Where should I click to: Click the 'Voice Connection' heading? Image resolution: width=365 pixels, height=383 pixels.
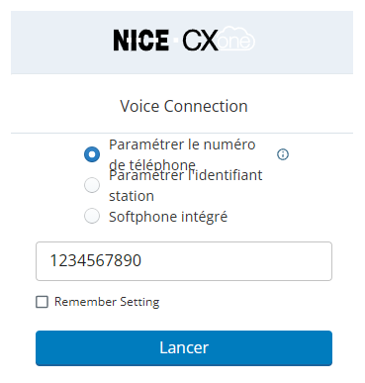point(184,106)
